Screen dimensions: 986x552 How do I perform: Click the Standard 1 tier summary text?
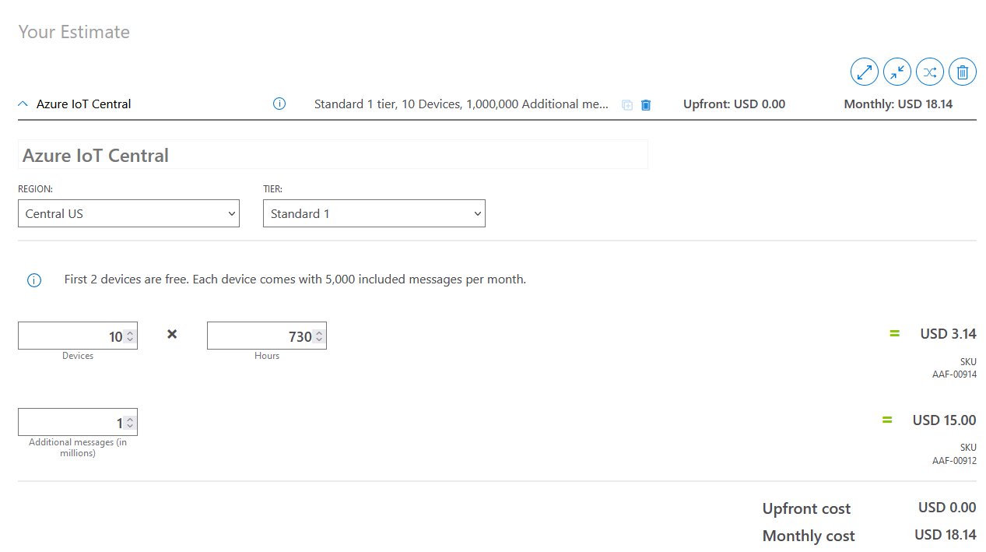pos(461,104)
